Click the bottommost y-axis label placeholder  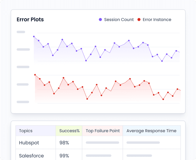click(x=23, y=102)
